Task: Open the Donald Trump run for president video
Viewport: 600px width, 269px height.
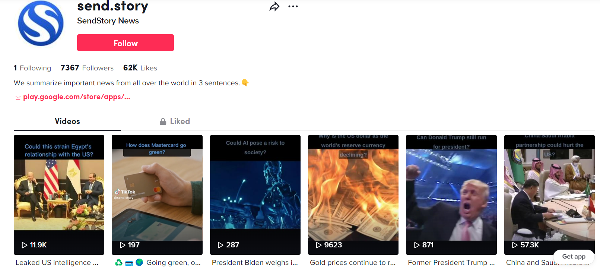Action: click(x=451, y=195)
